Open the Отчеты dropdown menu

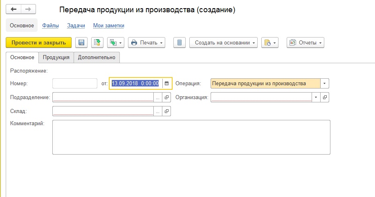[305, 43]
